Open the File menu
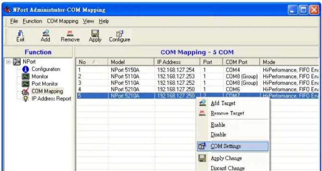Image resolution: width=322 pixels, height=171 pixels. 14,21
